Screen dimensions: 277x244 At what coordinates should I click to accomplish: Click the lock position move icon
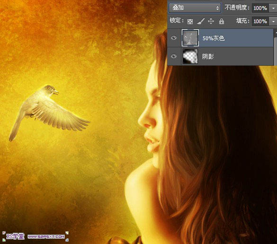(x=211, y=21)
